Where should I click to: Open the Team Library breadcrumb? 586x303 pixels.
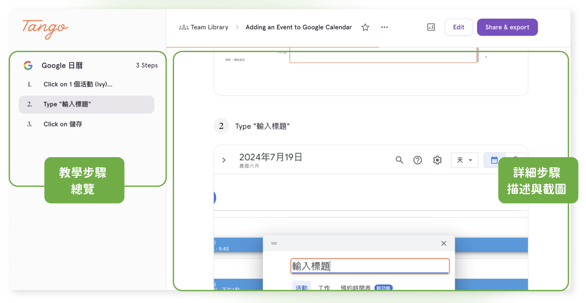coord(209,27)
